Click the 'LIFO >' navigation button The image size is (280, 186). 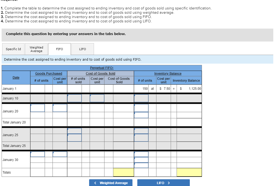tap(163, 182)
